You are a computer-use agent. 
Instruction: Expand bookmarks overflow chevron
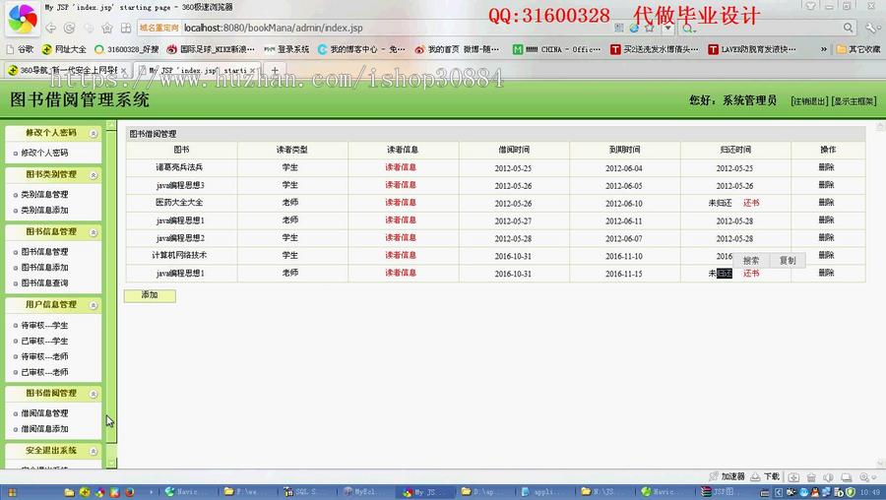coord(824,50)
